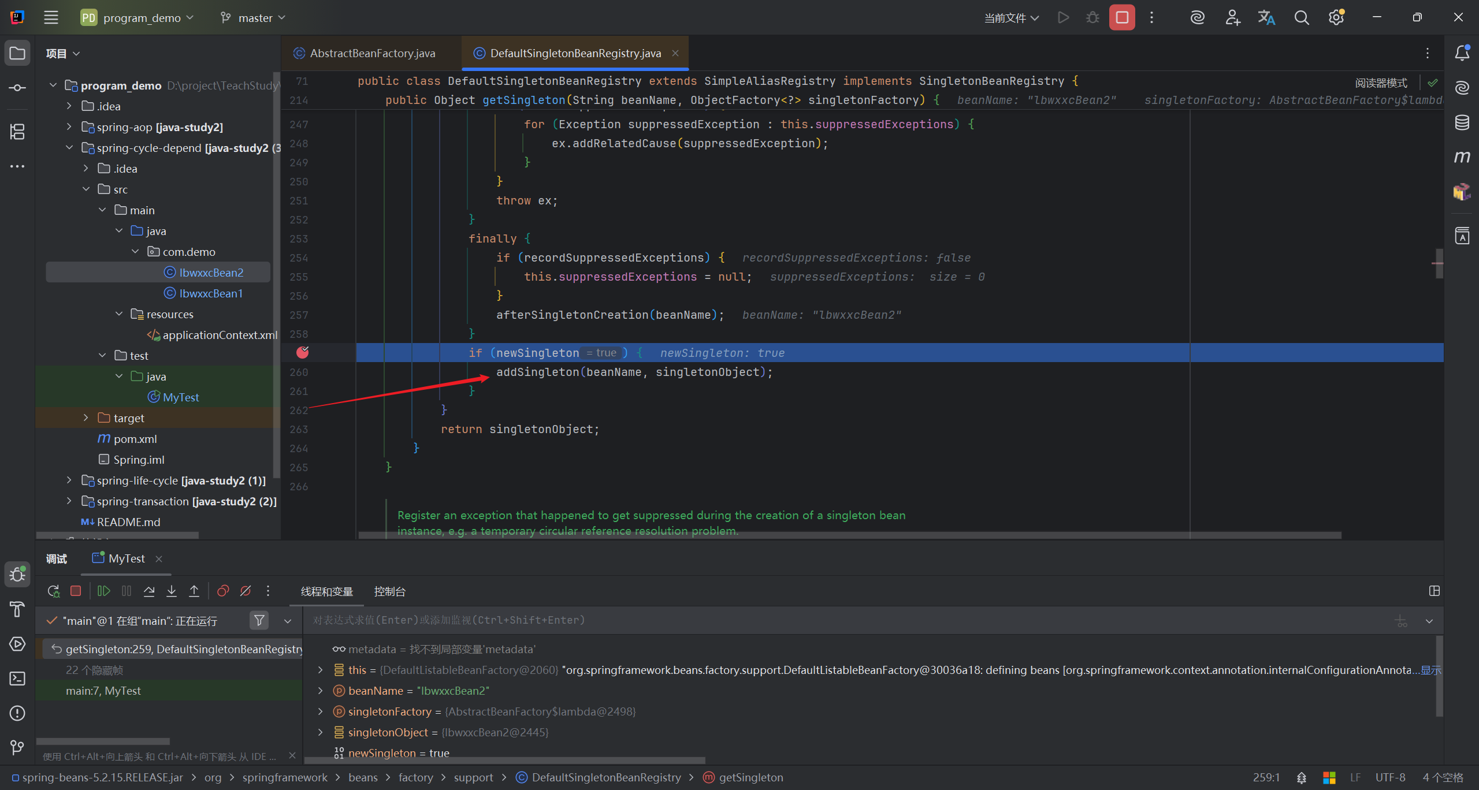Open the Maven tool window icon
The image size is (1479, 790).
pyautogui.click(x=1462, y=157)
